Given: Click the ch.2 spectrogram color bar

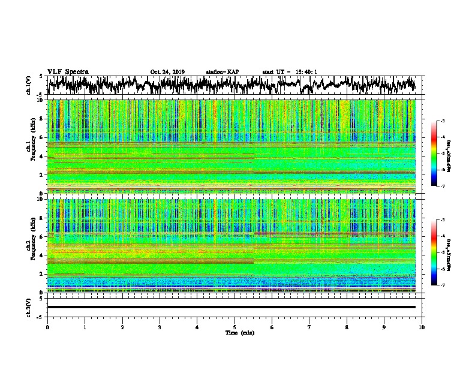Looking at the screenshot, I should click(x=434, y=252).
